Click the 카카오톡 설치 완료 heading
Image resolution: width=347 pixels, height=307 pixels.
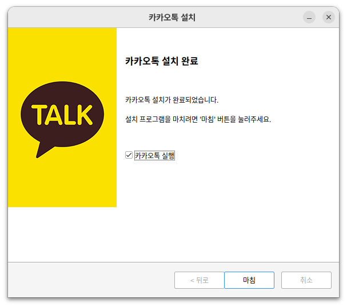pyautogui.click(x=162, y=61)
